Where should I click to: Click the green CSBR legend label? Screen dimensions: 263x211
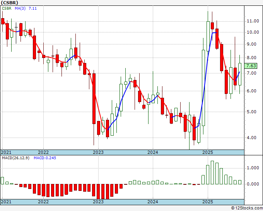click(7, 9)
